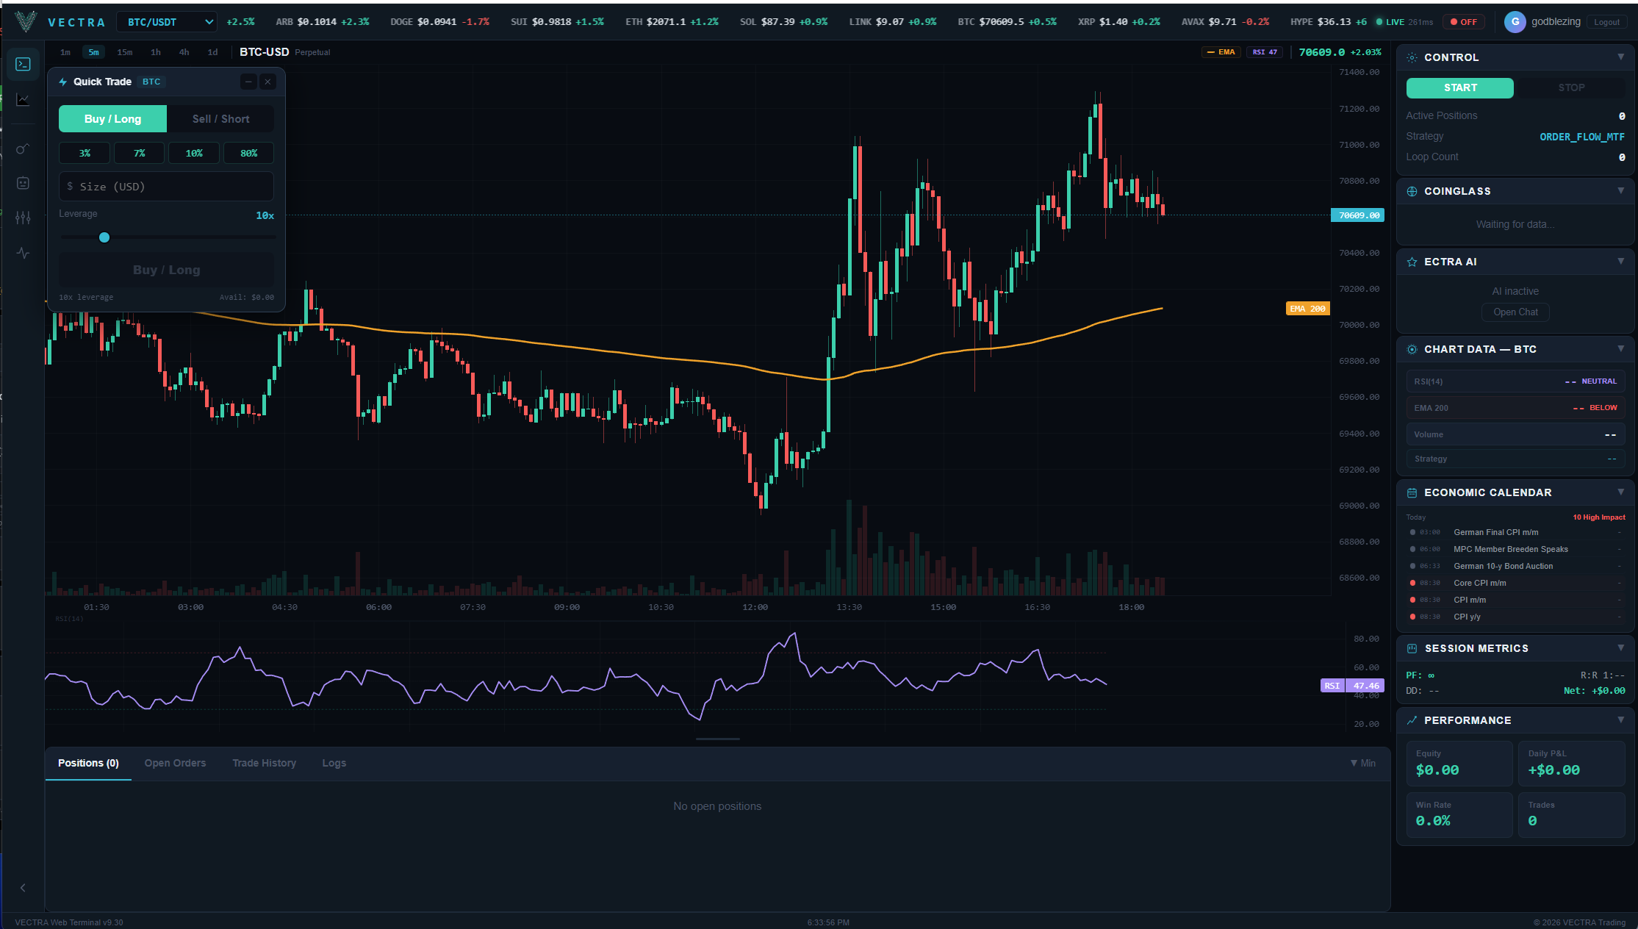Open the BTC/USDT pair dropdown
Screen dimensions: 1638x929
tap(167, 22)
